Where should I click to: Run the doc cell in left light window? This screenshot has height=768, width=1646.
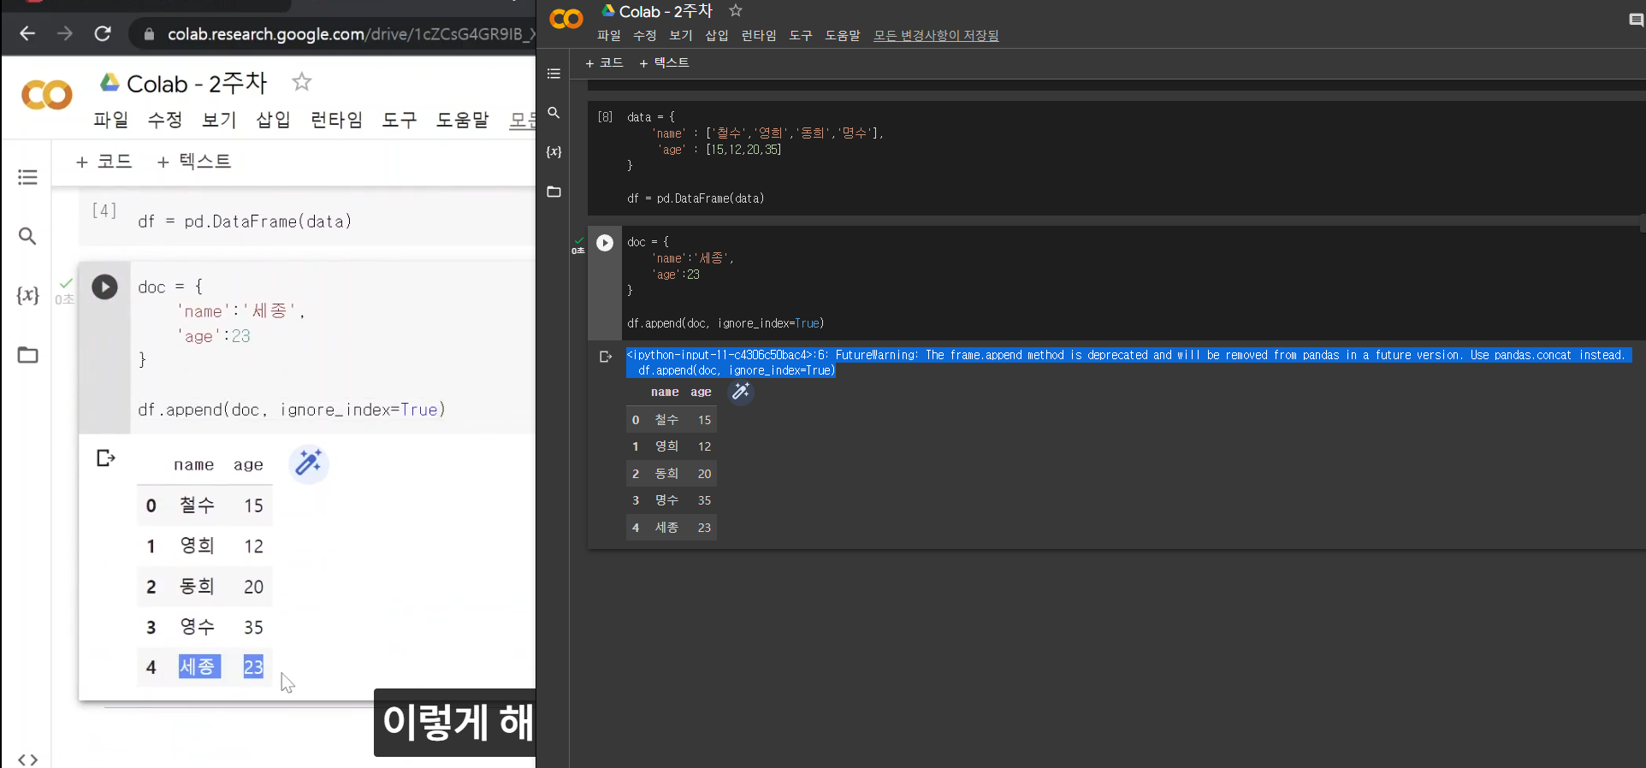pyautogui.click(x=104, y=287)
